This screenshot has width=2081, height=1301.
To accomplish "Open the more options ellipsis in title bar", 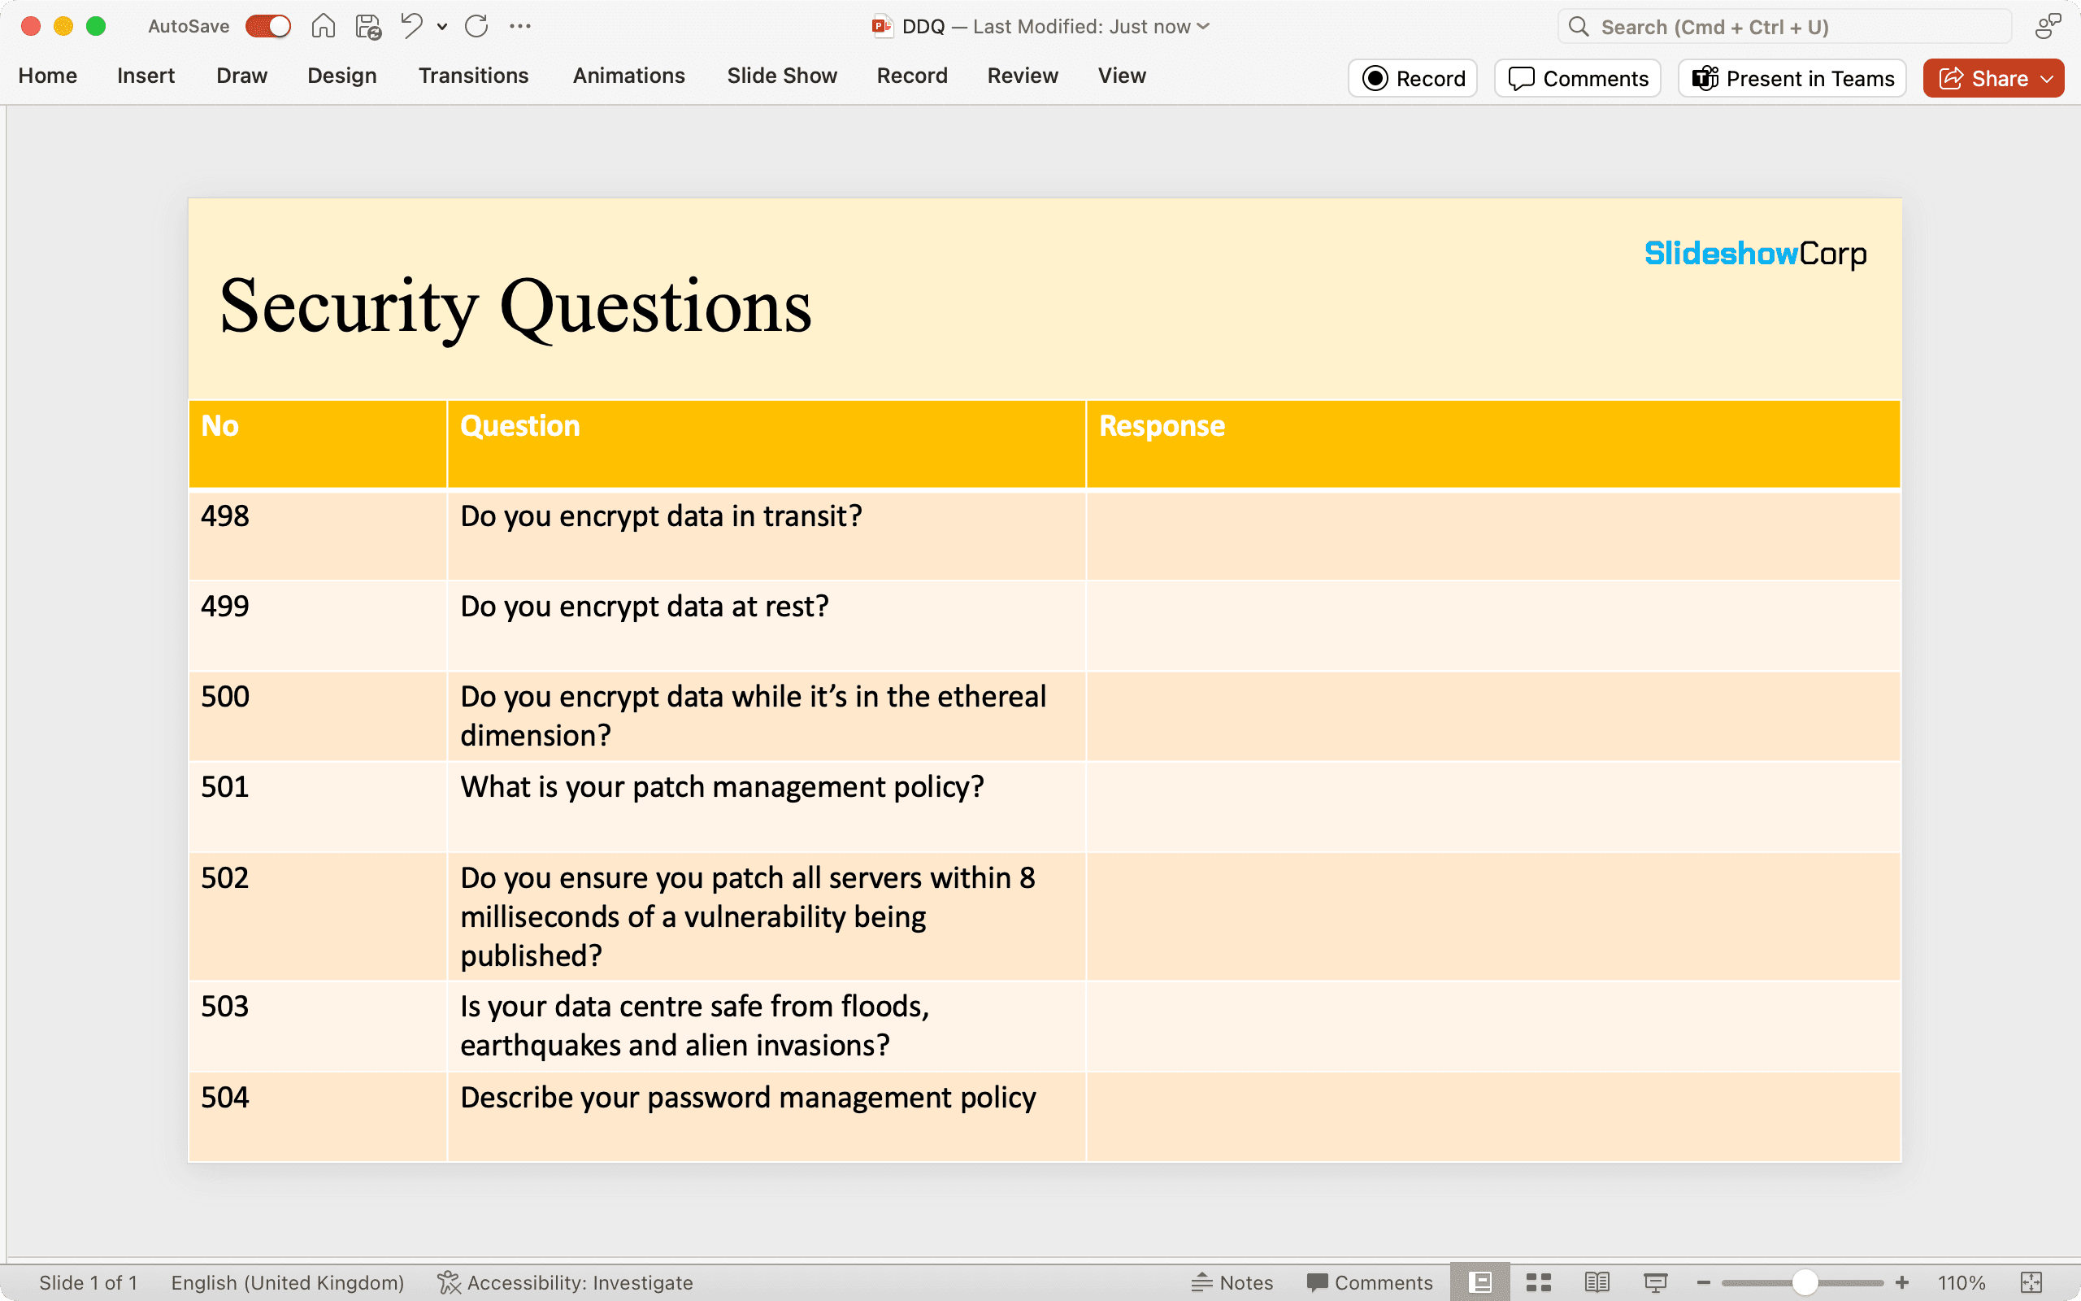I will pyautogui.click(x=520, y=27).
